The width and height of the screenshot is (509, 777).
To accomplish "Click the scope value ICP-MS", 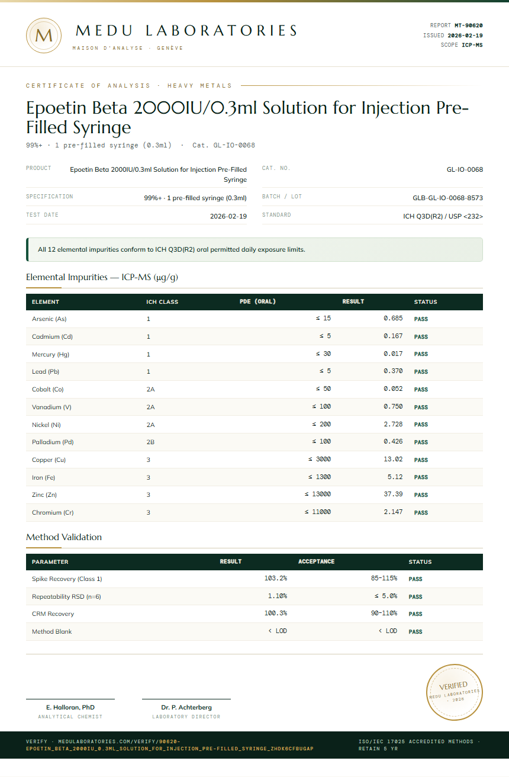I will tap(472, 45).
